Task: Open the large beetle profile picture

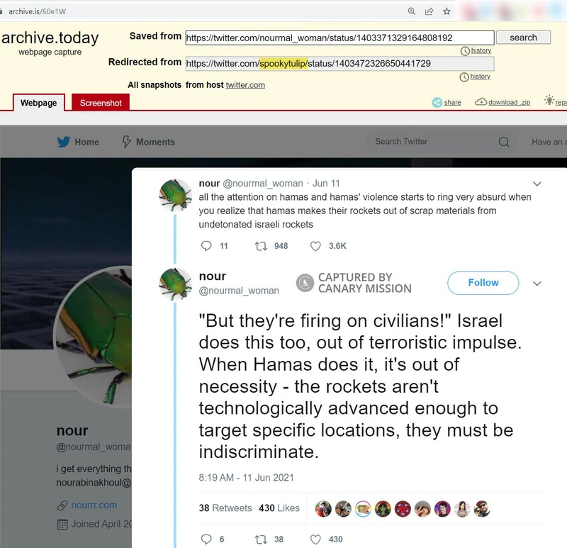Action: [x=94, y=337]
